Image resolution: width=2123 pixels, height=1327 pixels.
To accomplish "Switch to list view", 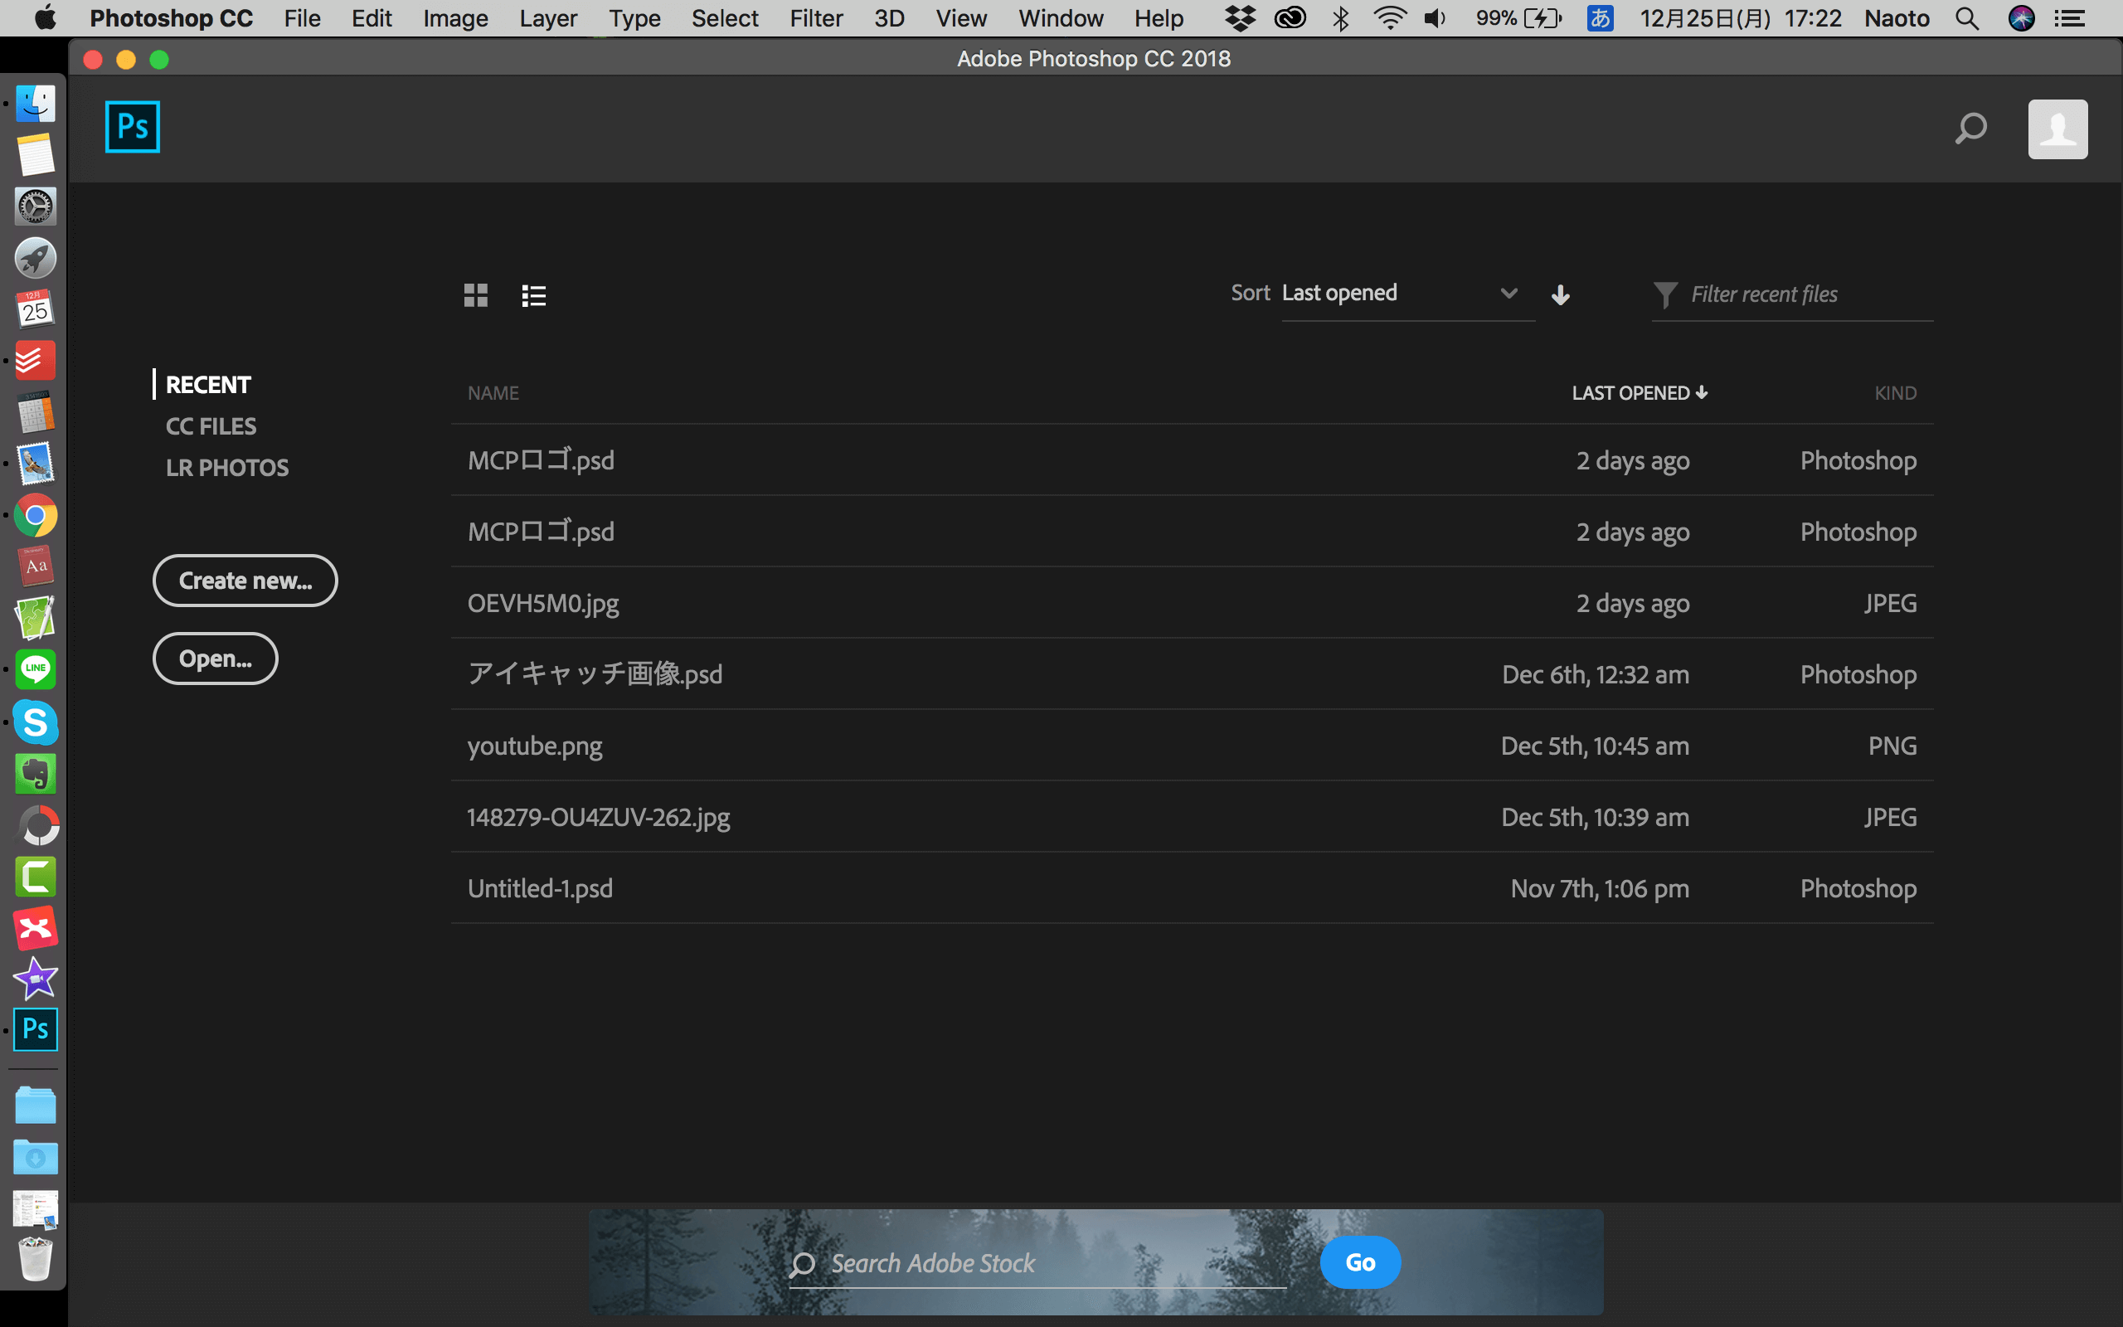I will [533, 296].
